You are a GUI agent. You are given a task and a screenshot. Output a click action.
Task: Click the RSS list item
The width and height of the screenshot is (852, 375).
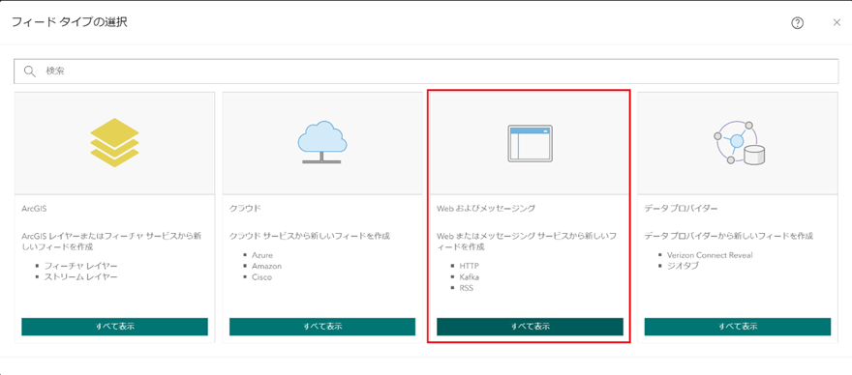point(467,288)
